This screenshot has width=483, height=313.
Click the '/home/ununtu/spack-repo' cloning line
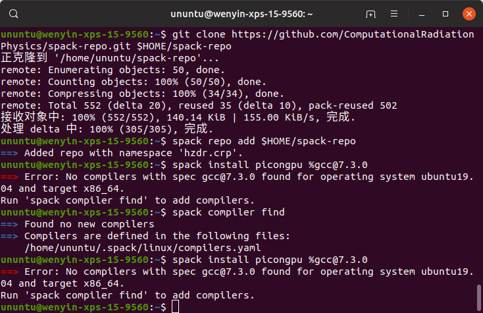coord(110,58)
